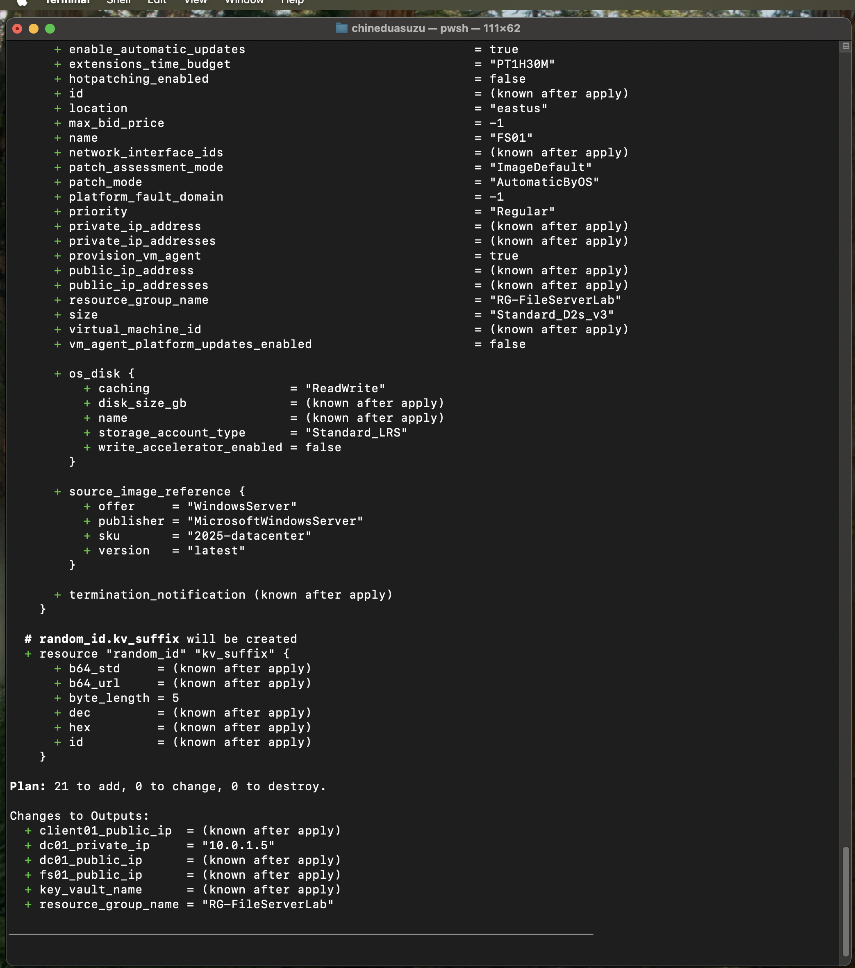Click the text 'hotpatching_enabled'

coord(139,79)
